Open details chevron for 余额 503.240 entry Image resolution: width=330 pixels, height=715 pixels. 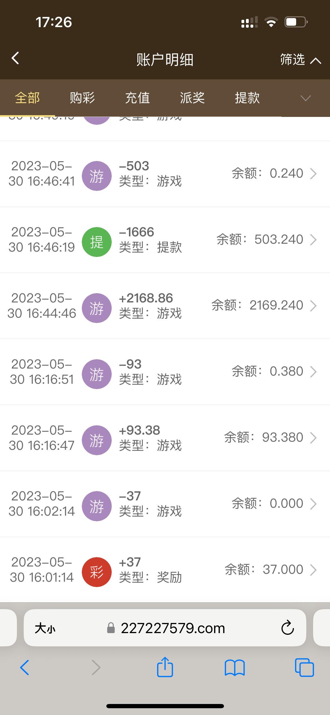pyautogui.click(x=313, y=240)
